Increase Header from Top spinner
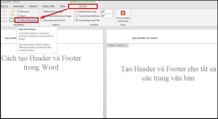 pos(113,11)
